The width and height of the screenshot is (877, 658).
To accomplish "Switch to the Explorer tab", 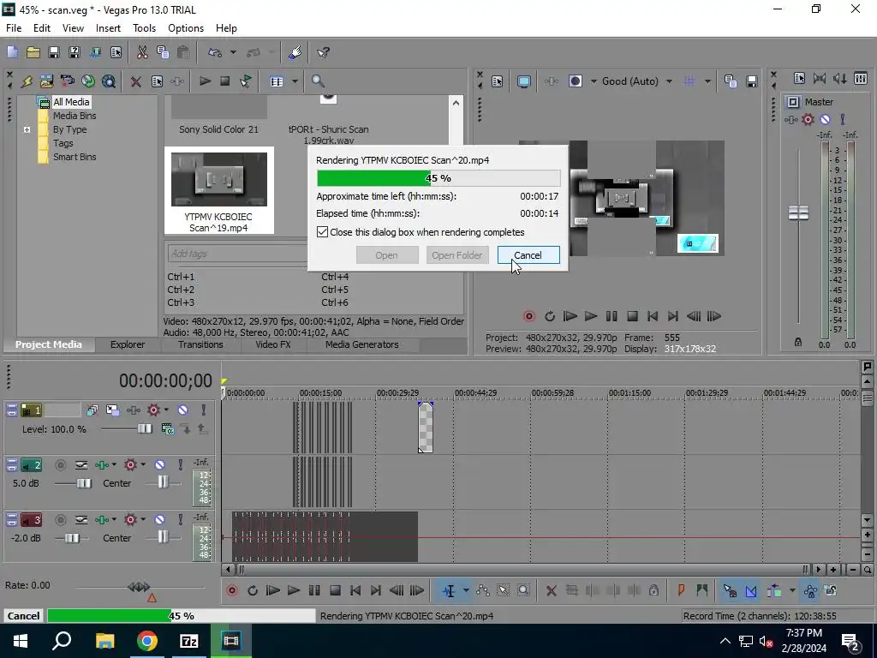I will [x=127, y=344].
